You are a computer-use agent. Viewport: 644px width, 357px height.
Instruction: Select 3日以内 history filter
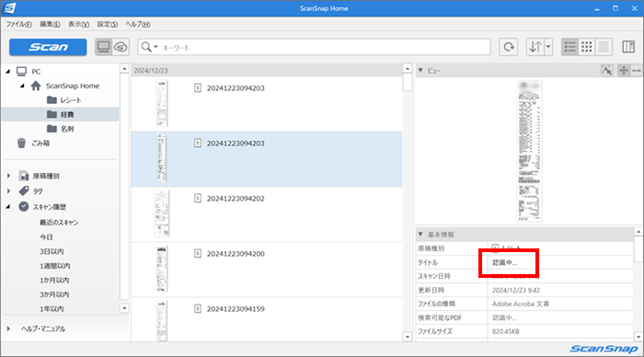[52, 251]
